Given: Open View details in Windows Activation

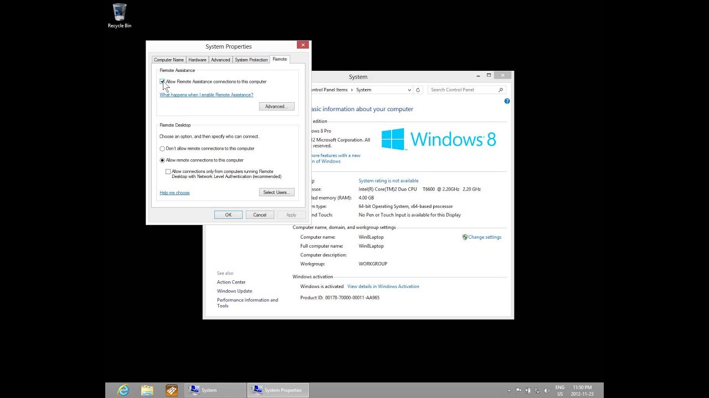Looking at the screenshot, I should [x=383, y=286].
